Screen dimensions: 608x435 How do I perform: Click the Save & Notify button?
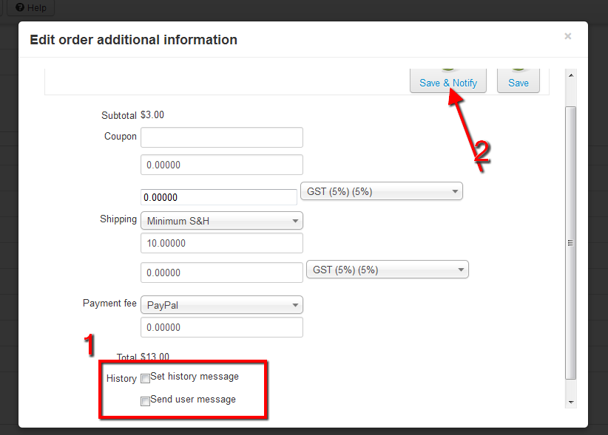(x=447, y=81)
